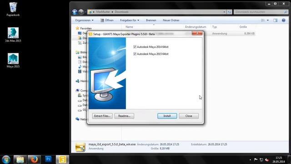Viewport: 291px width, 164px height.
Task: Click the Downloads breadcrumb in address bar
Action: click(121, 12)
